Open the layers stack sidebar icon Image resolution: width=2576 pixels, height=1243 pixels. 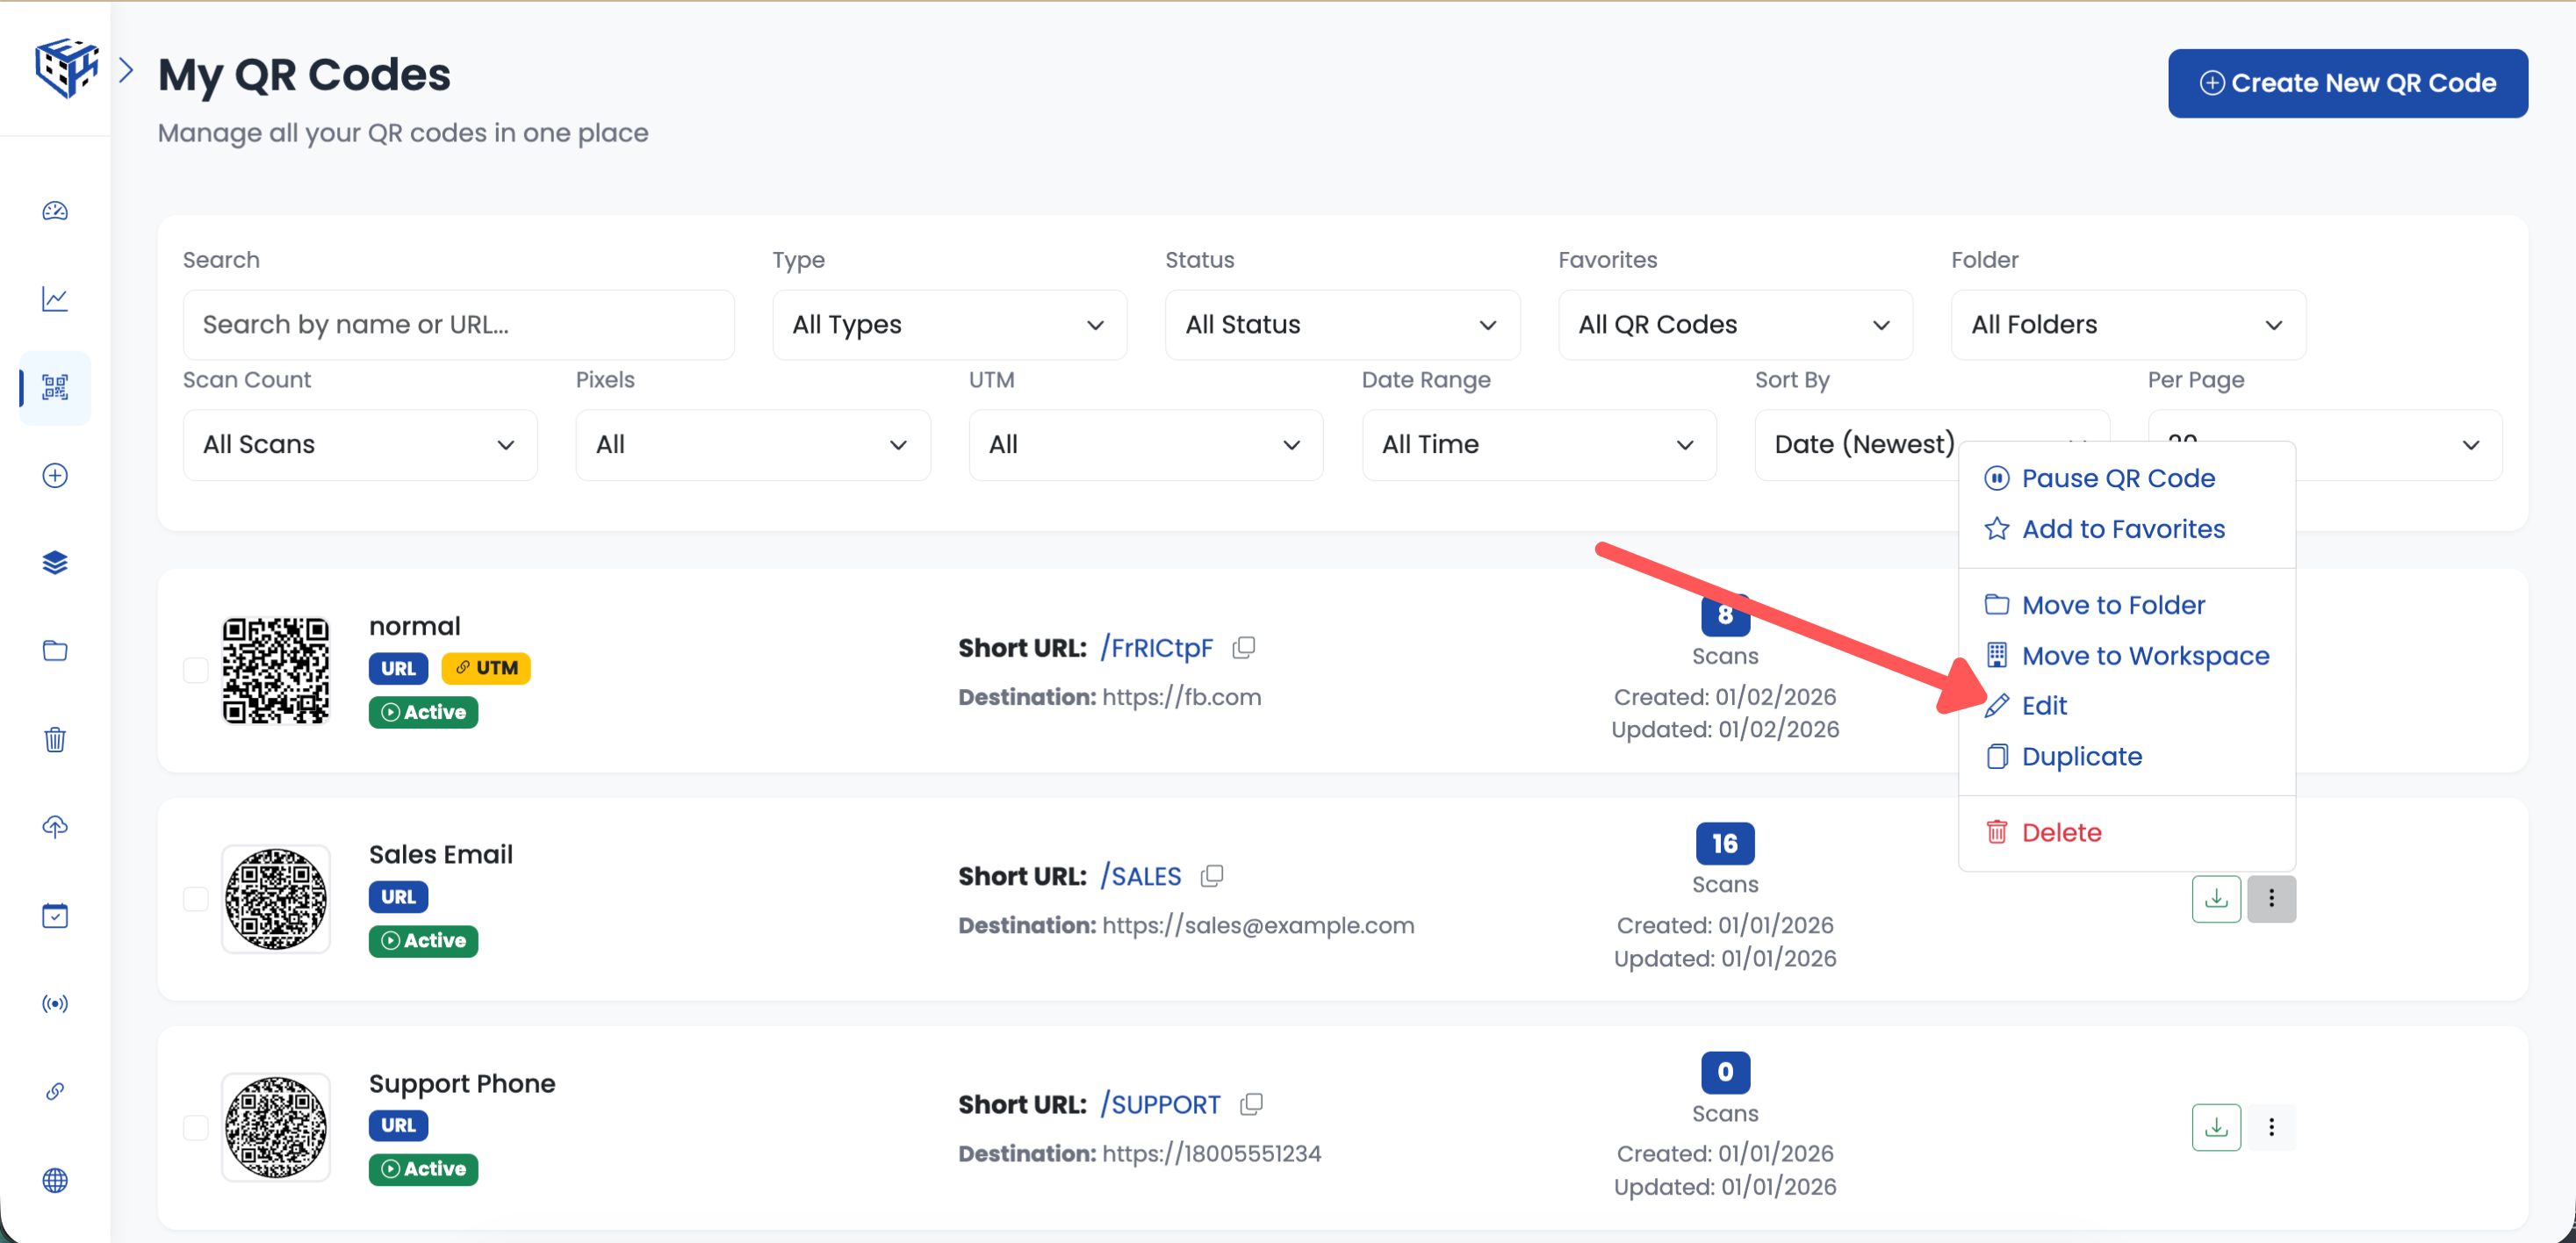tap(55, 563)
